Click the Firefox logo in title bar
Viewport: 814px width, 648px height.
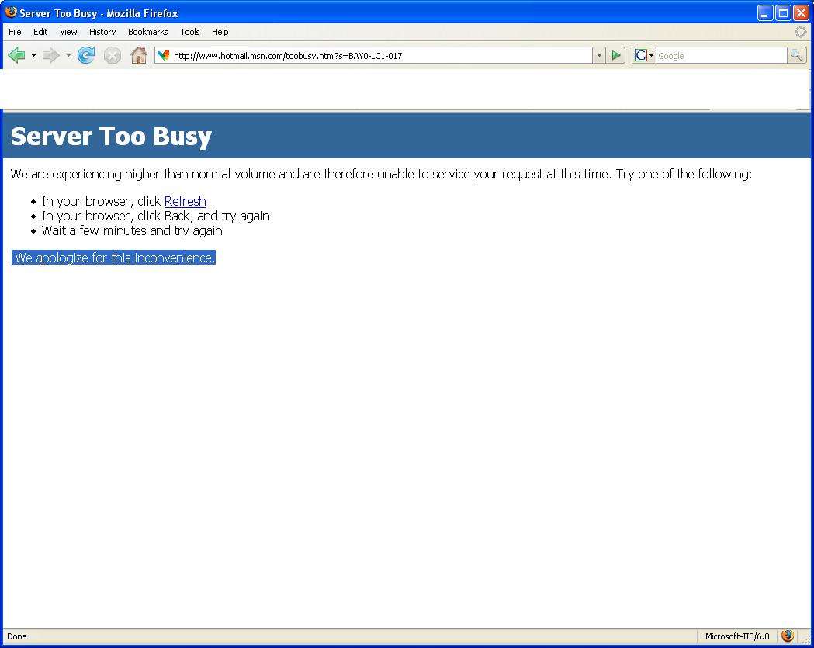(10, 12)
